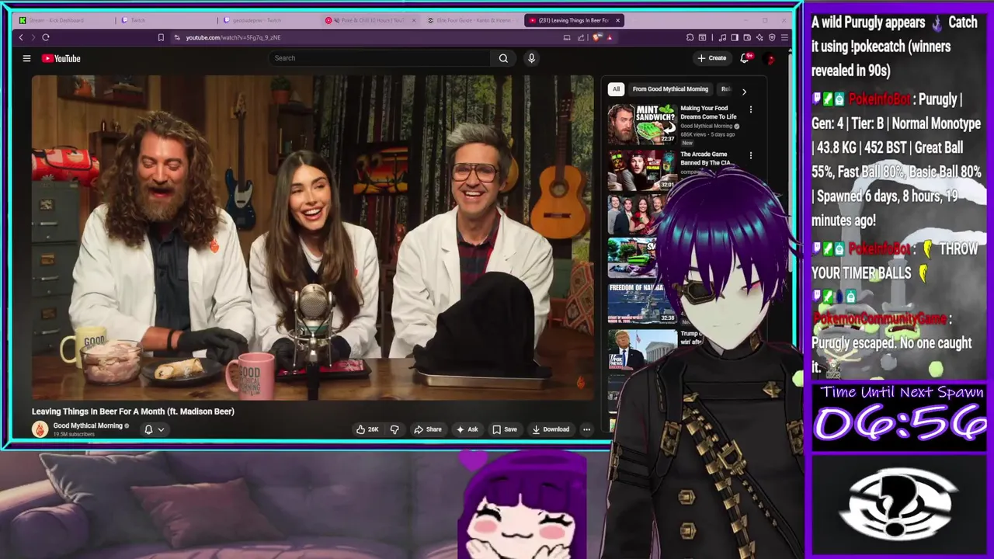Viewport: 994px width, 559px height.
Task: Click the Download button below the video
Action: [551, 429]
